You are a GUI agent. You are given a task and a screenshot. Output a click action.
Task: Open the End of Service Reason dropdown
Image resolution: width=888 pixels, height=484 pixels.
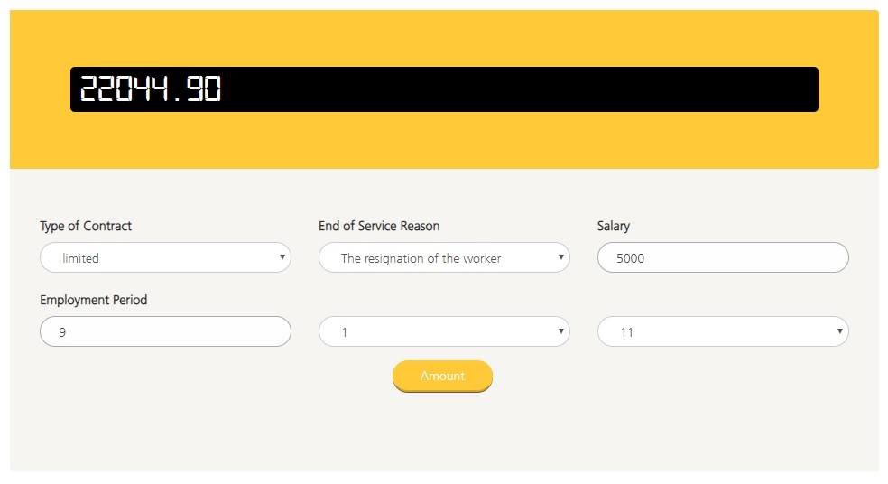click(x=444, y=257)
